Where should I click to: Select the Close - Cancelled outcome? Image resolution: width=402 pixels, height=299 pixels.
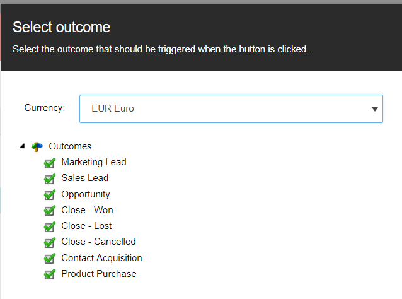(98, 242)
